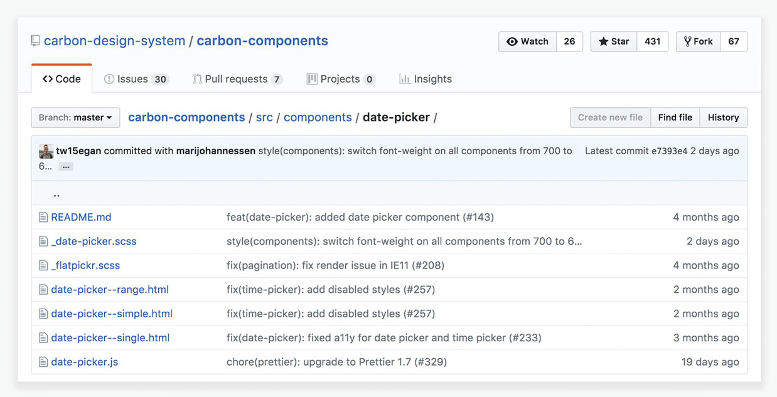Click the Find file button

pyautogui.click(x=675, y=117)
